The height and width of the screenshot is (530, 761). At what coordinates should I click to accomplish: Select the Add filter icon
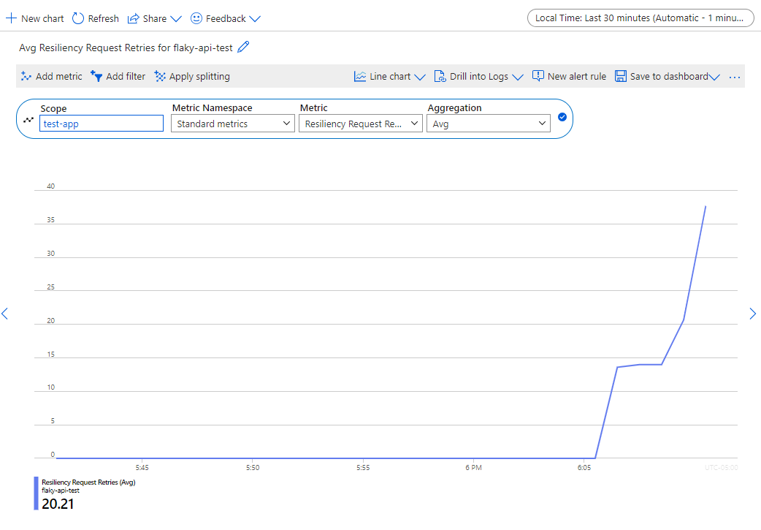pos(97,76)
